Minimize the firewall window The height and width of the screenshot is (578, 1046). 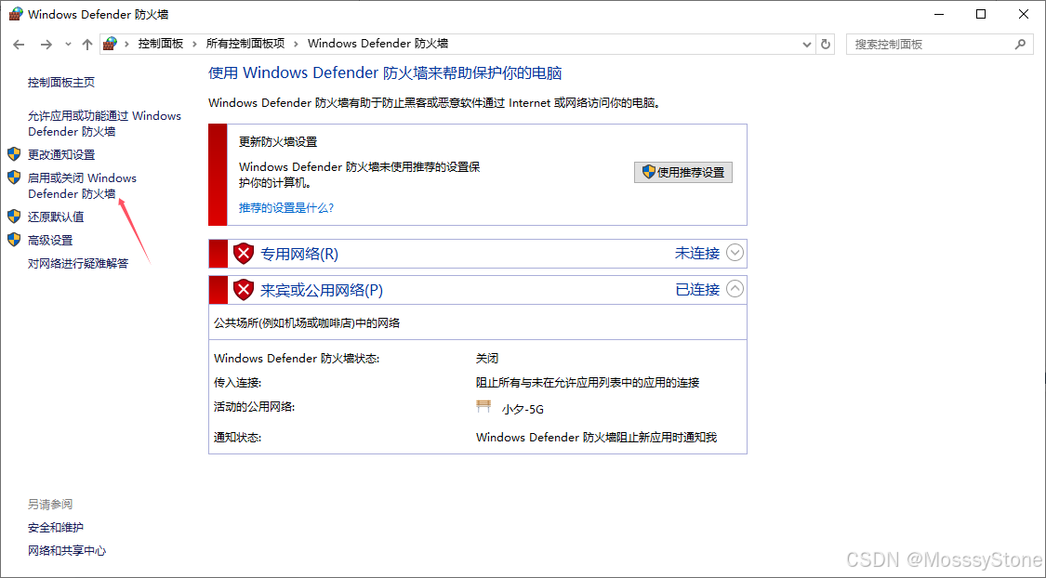(938, 14)
